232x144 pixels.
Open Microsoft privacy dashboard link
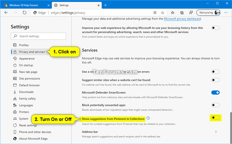coord(182,19)
